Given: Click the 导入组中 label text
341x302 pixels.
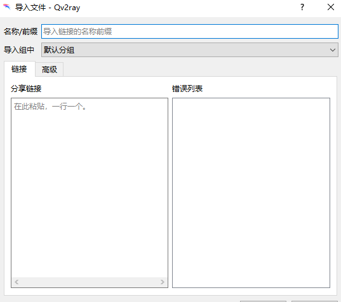Looking at the screenshot, I should coord(19,50).
